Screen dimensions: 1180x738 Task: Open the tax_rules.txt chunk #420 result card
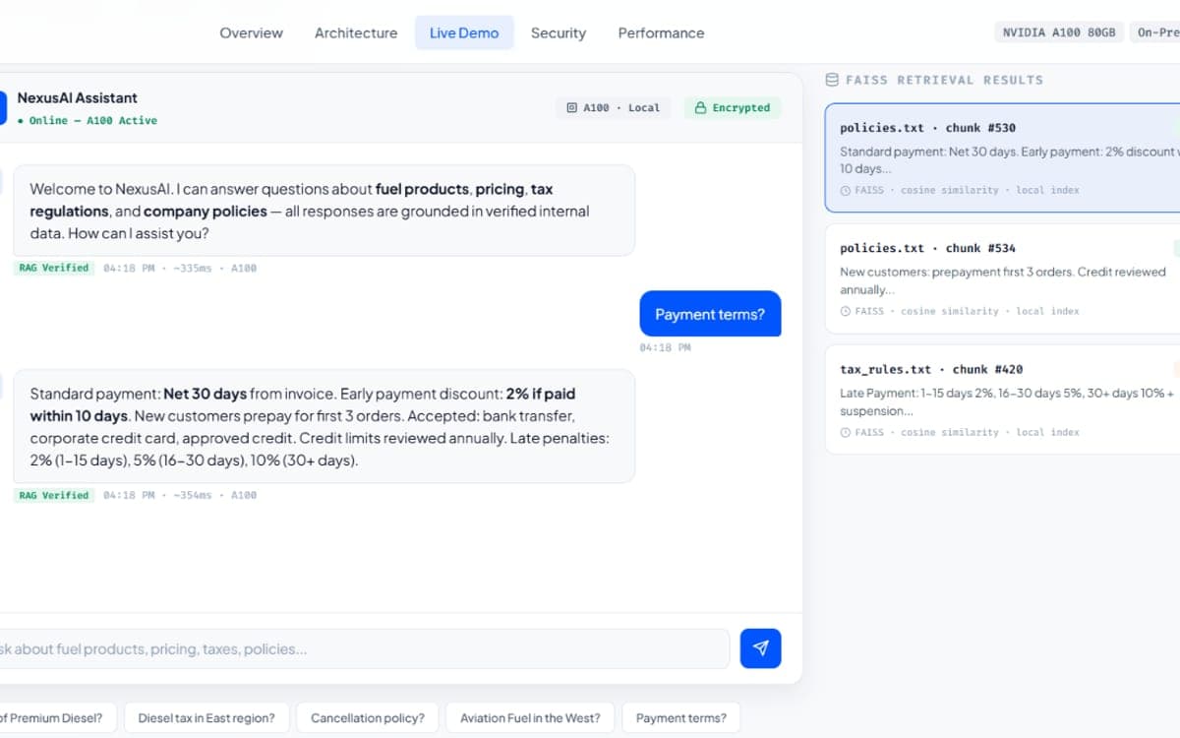(x=1002, y=400)
